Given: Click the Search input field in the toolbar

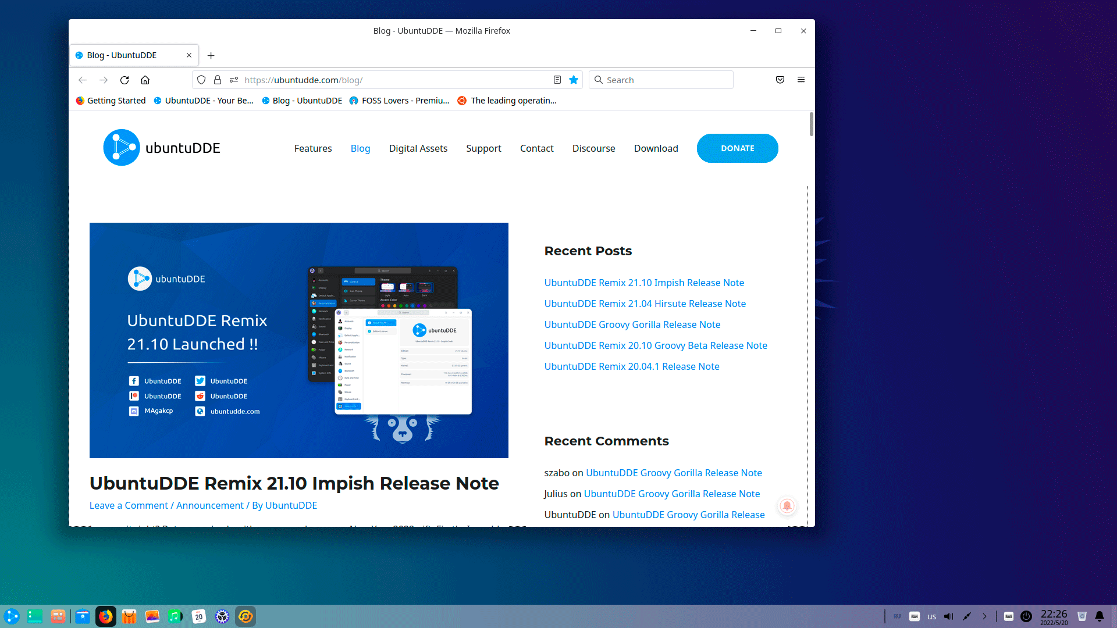Looking at the screenshot, I should tap(666, 80).
